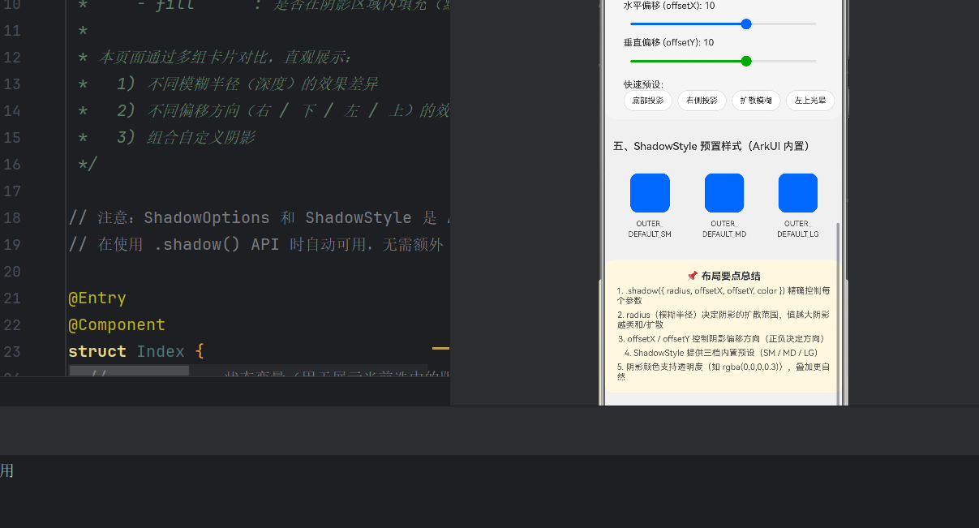Click summary item 2 about radius 模糊半径
This screenshot has width=979, height=528.
[723, 319]
